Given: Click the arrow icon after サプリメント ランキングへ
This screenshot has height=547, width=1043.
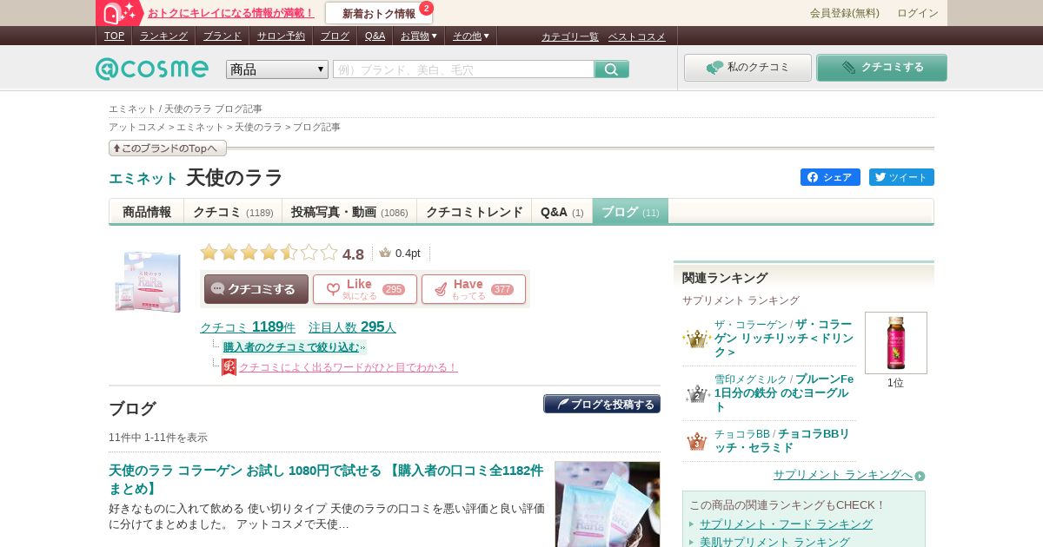Looking at the screenshot, I should click(920, 476).
